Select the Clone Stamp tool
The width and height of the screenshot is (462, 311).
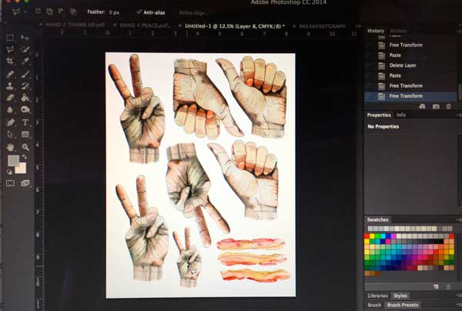click(10, 86)
